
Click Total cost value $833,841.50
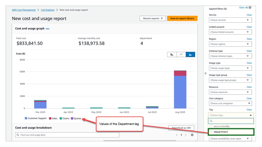[30, 43]
